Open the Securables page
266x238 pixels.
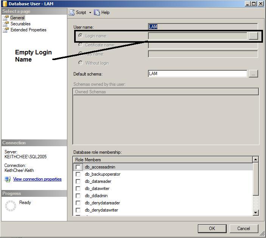pyautogui.click(x=20, y=24)
